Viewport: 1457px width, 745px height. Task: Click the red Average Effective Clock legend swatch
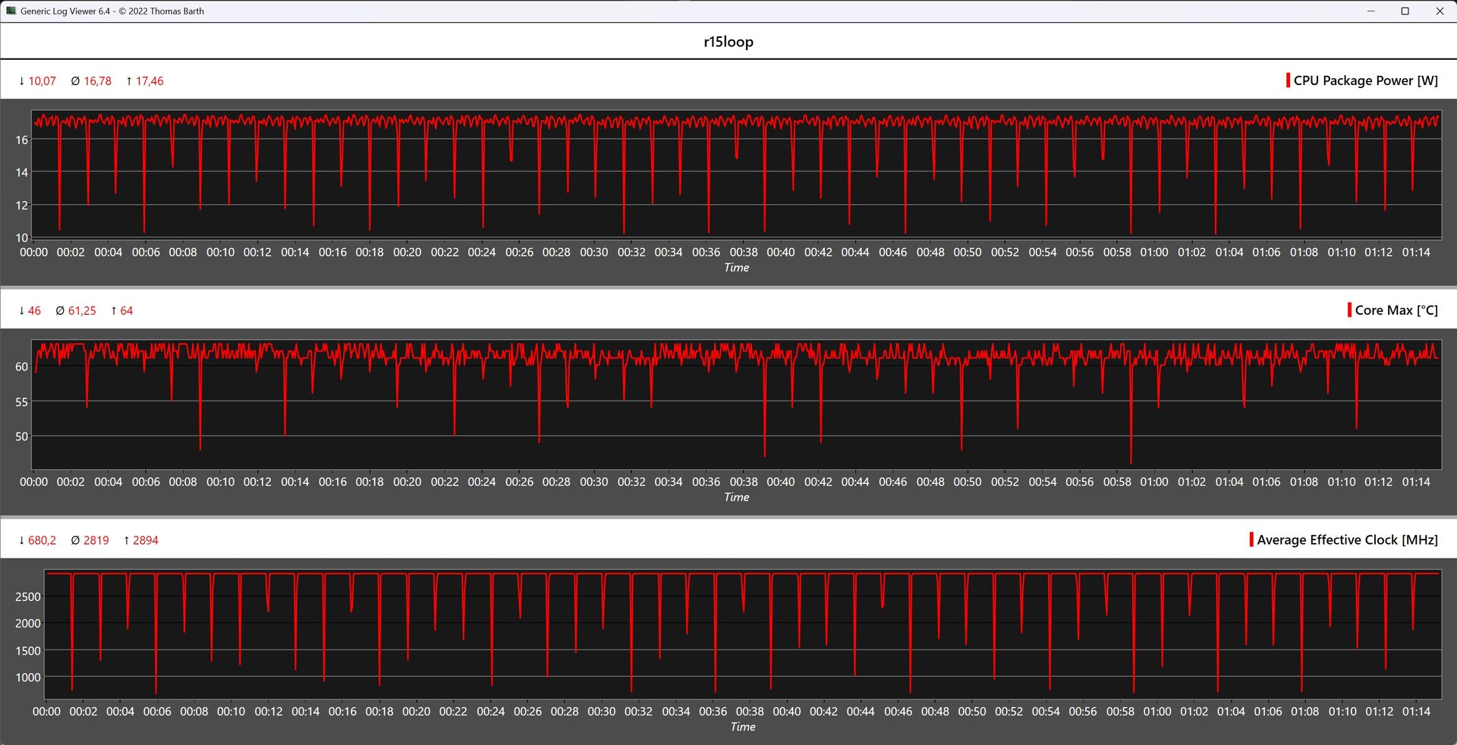tap(1251, 540)
